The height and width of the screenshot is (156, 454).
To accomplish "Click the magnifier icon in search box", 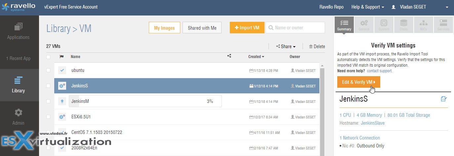I will [271, 28].
